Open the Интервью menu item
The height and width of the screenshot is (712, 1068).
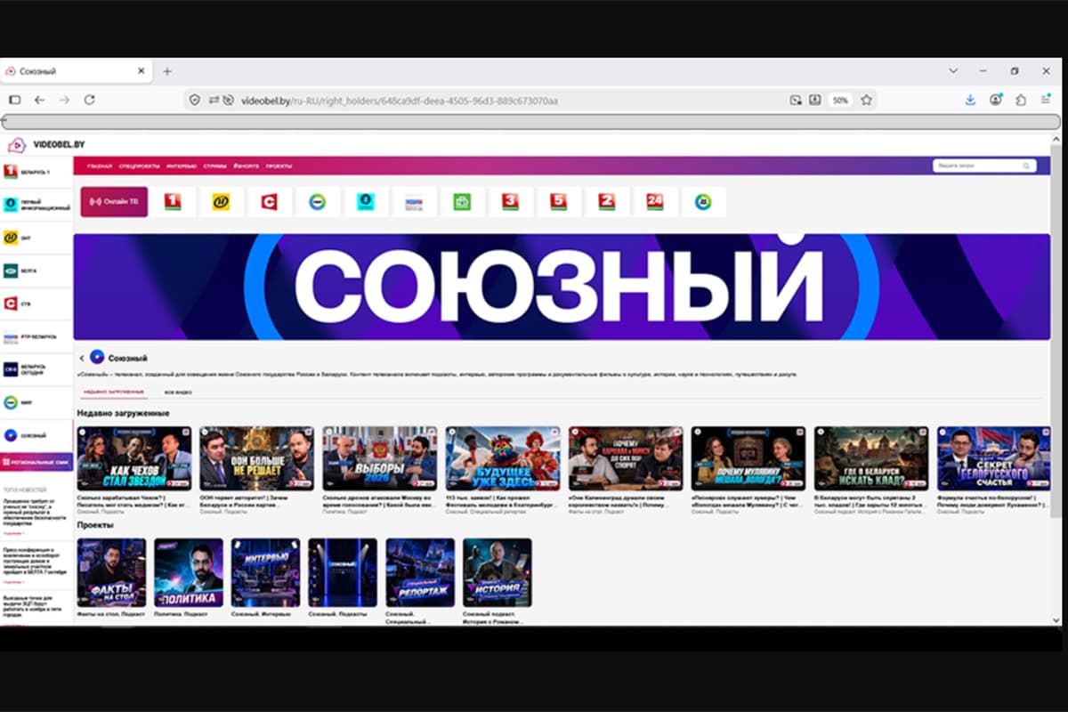(x=181, y=166)
